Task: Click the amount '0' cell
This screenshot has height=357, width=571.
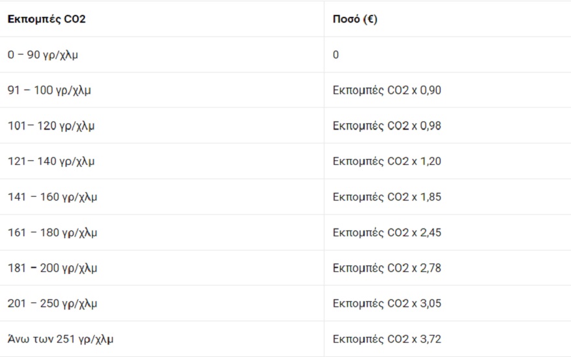Action: point(336,55)
